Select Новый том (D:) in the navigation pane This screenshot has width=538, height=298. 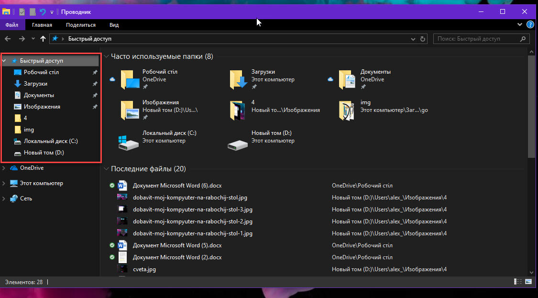(x=44, y=153)
